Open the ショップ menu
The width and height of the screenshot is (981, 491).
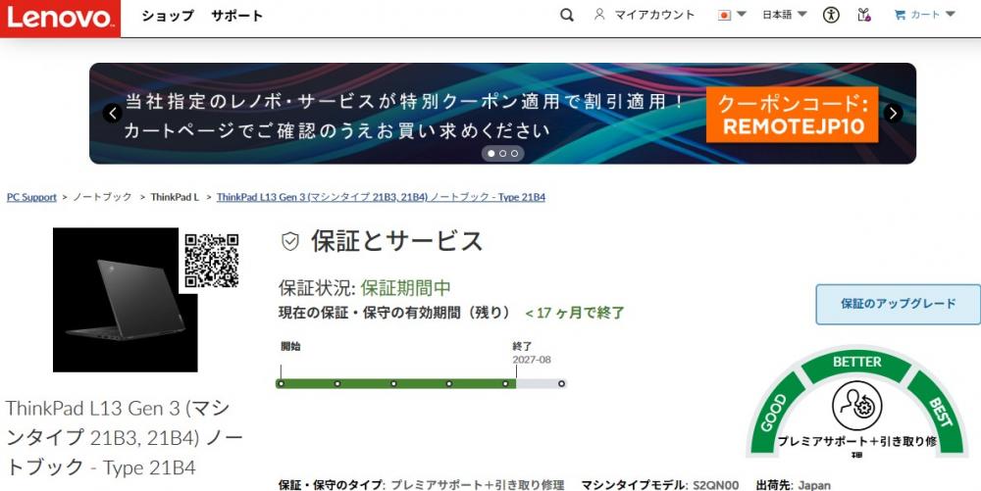click(x=167, y=16)
